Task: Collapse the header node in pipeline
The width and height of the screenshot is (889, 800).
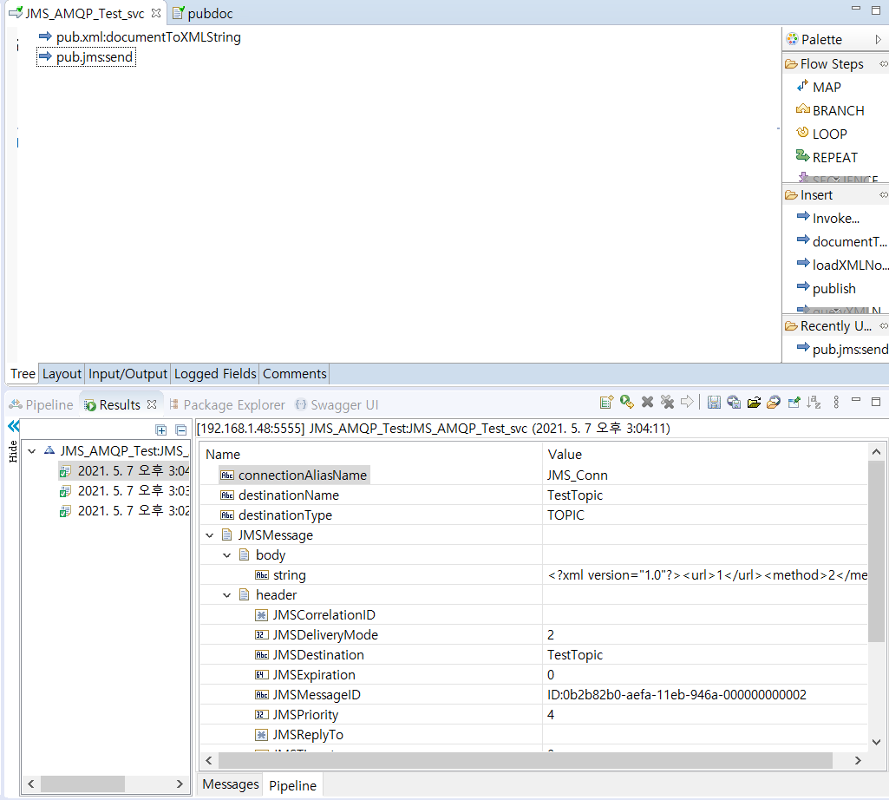Action: pyautogui.click(x=227, y=595)
